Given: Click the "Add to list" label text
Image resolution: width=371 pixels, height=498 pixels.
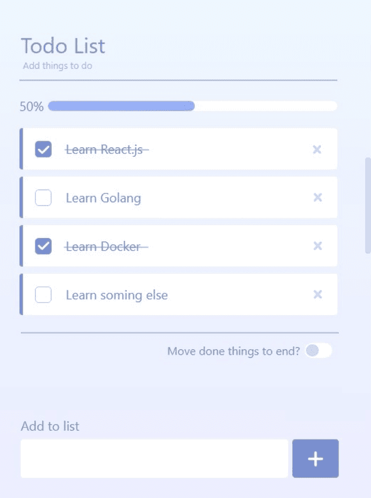Looking at the screenshot, I should coord(50,426).
